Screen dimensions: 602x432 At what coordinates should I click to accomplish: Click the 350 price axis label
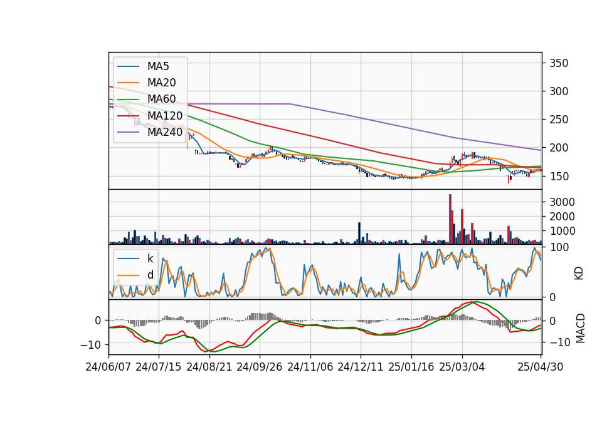[x=559, y=63]
